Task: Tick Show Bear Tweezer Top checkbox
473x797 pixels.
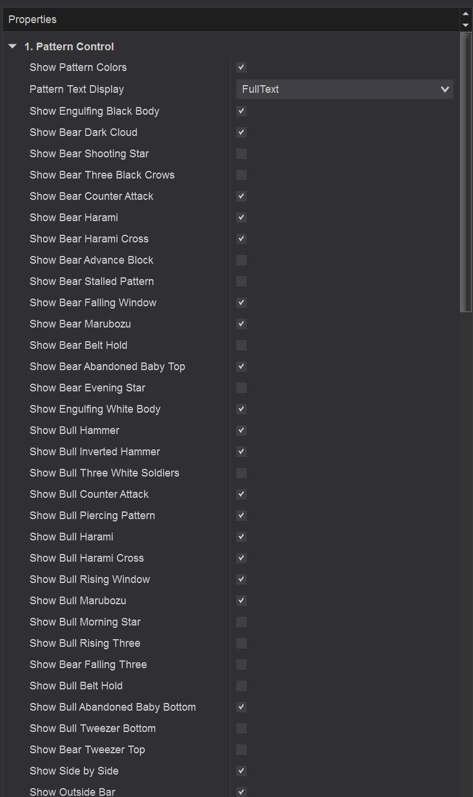Action: click(242, 750)
